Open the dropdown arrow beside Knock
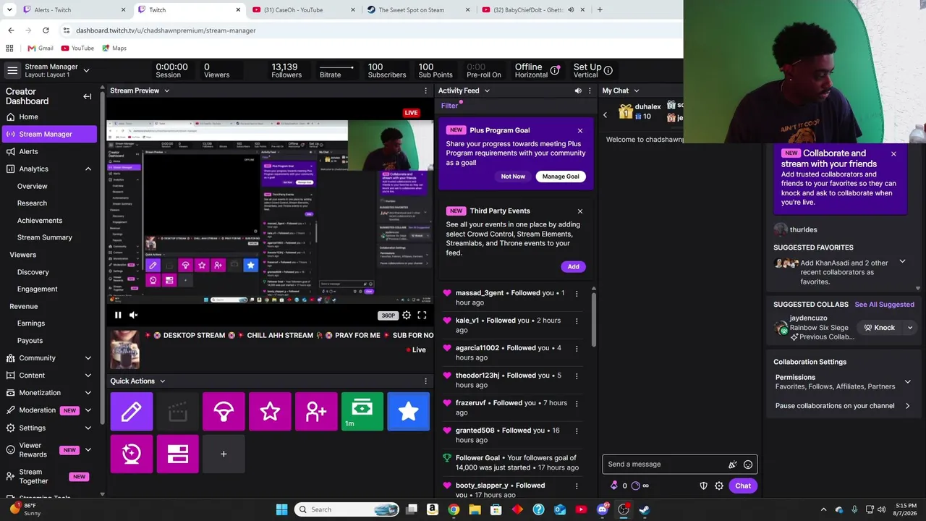The image size is (926, 521). pyautogui.click(x=910, y=328)
